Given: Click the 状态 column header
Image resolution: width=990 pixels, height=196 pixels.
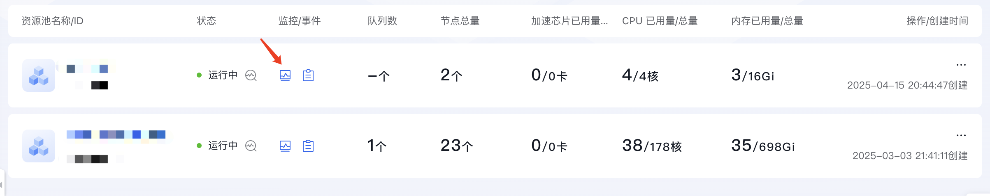Looking at the screenshot, I should point(206,21).
